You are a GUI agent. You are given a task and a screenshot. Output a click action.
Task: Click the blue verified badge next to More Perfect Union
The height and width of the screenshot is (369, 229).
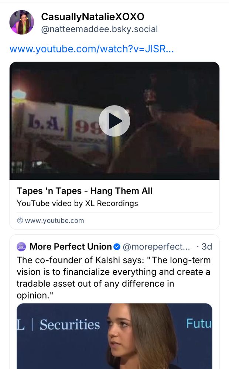click(x=117, y=247)
